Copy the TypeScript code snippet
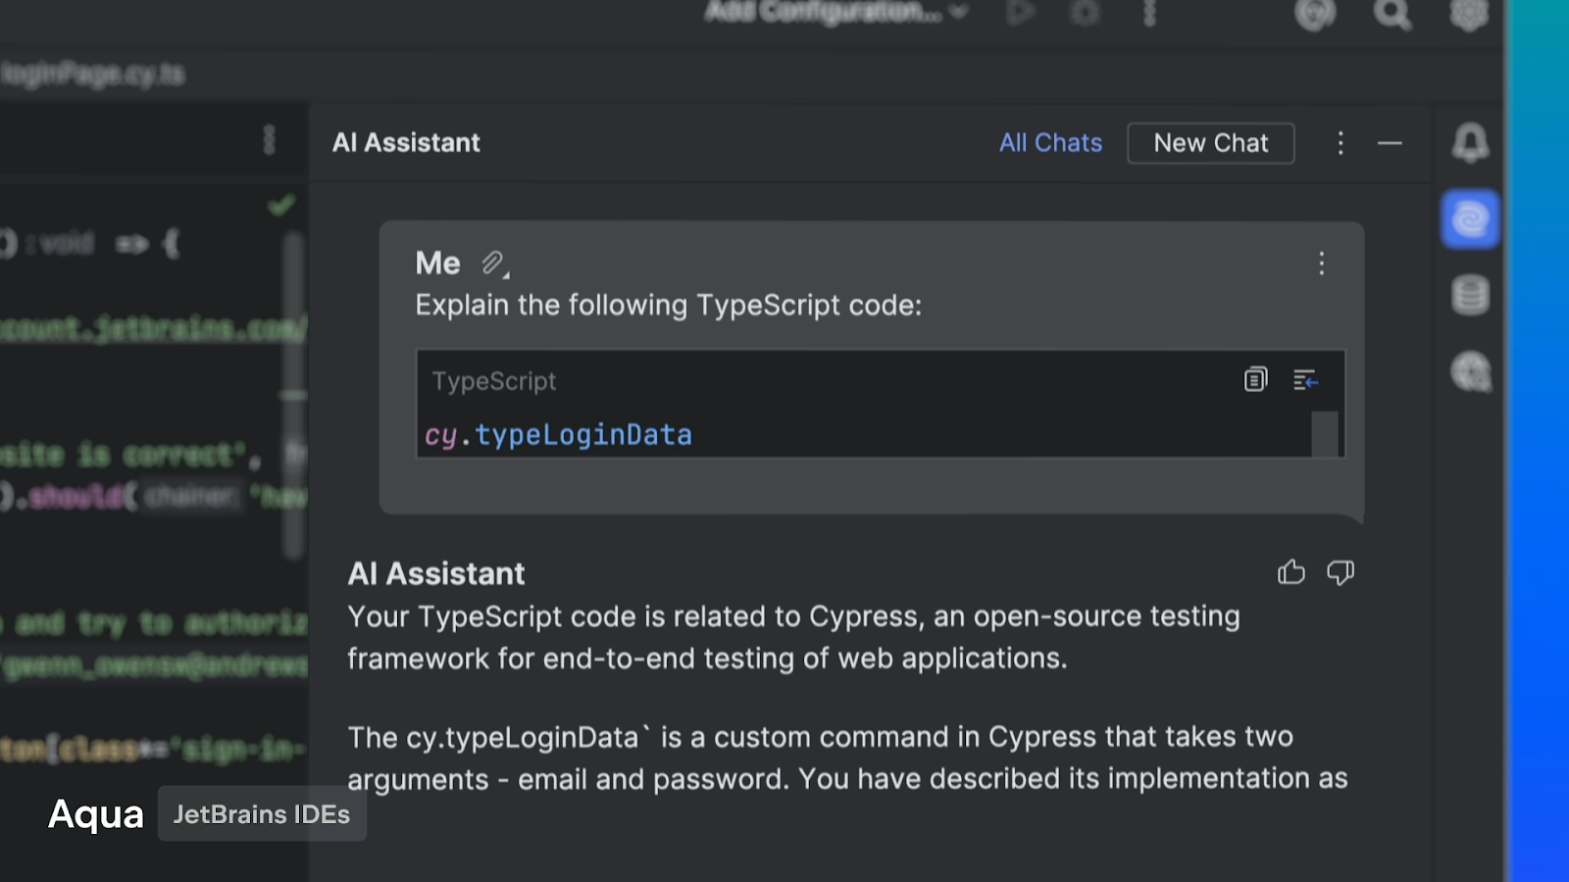This screenshot has height=882, width=1569. [1255, 379]
